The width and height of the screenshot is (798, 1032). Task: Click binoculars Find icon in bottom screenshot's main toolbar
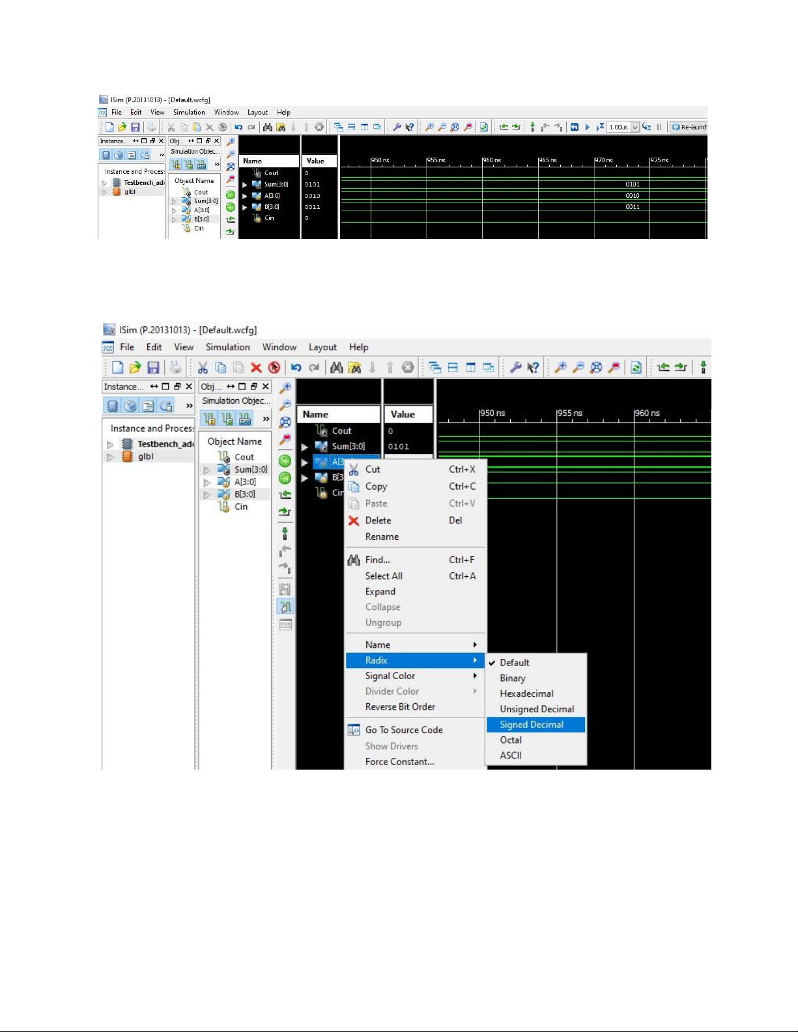(336, 368)
